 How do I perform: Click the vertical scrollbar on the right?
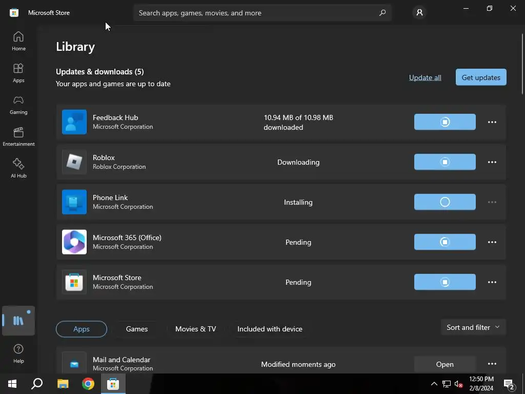pos(522,64)
